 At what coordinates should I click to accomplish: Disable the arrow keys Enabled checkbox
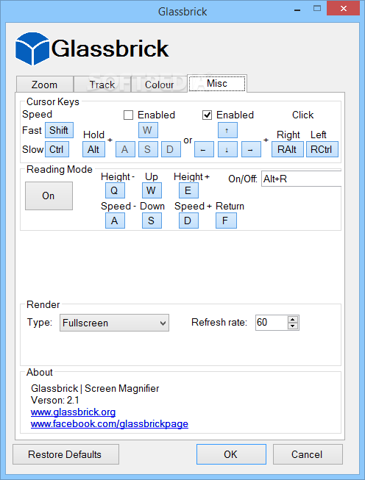tap(208, 115)
